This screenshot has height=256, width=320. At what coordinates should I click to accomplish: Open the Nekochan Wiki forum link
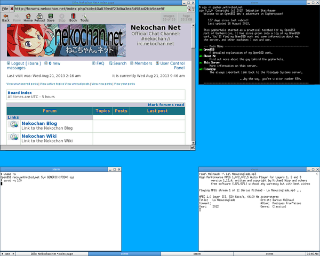click(x=39, y=136)
